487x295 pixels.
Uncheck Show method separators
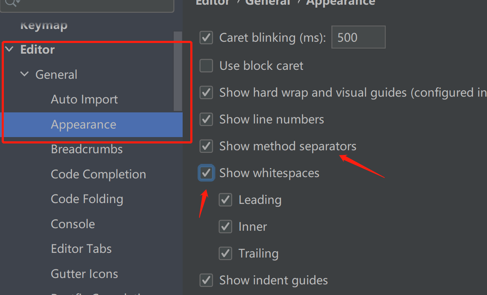point(206,146)
